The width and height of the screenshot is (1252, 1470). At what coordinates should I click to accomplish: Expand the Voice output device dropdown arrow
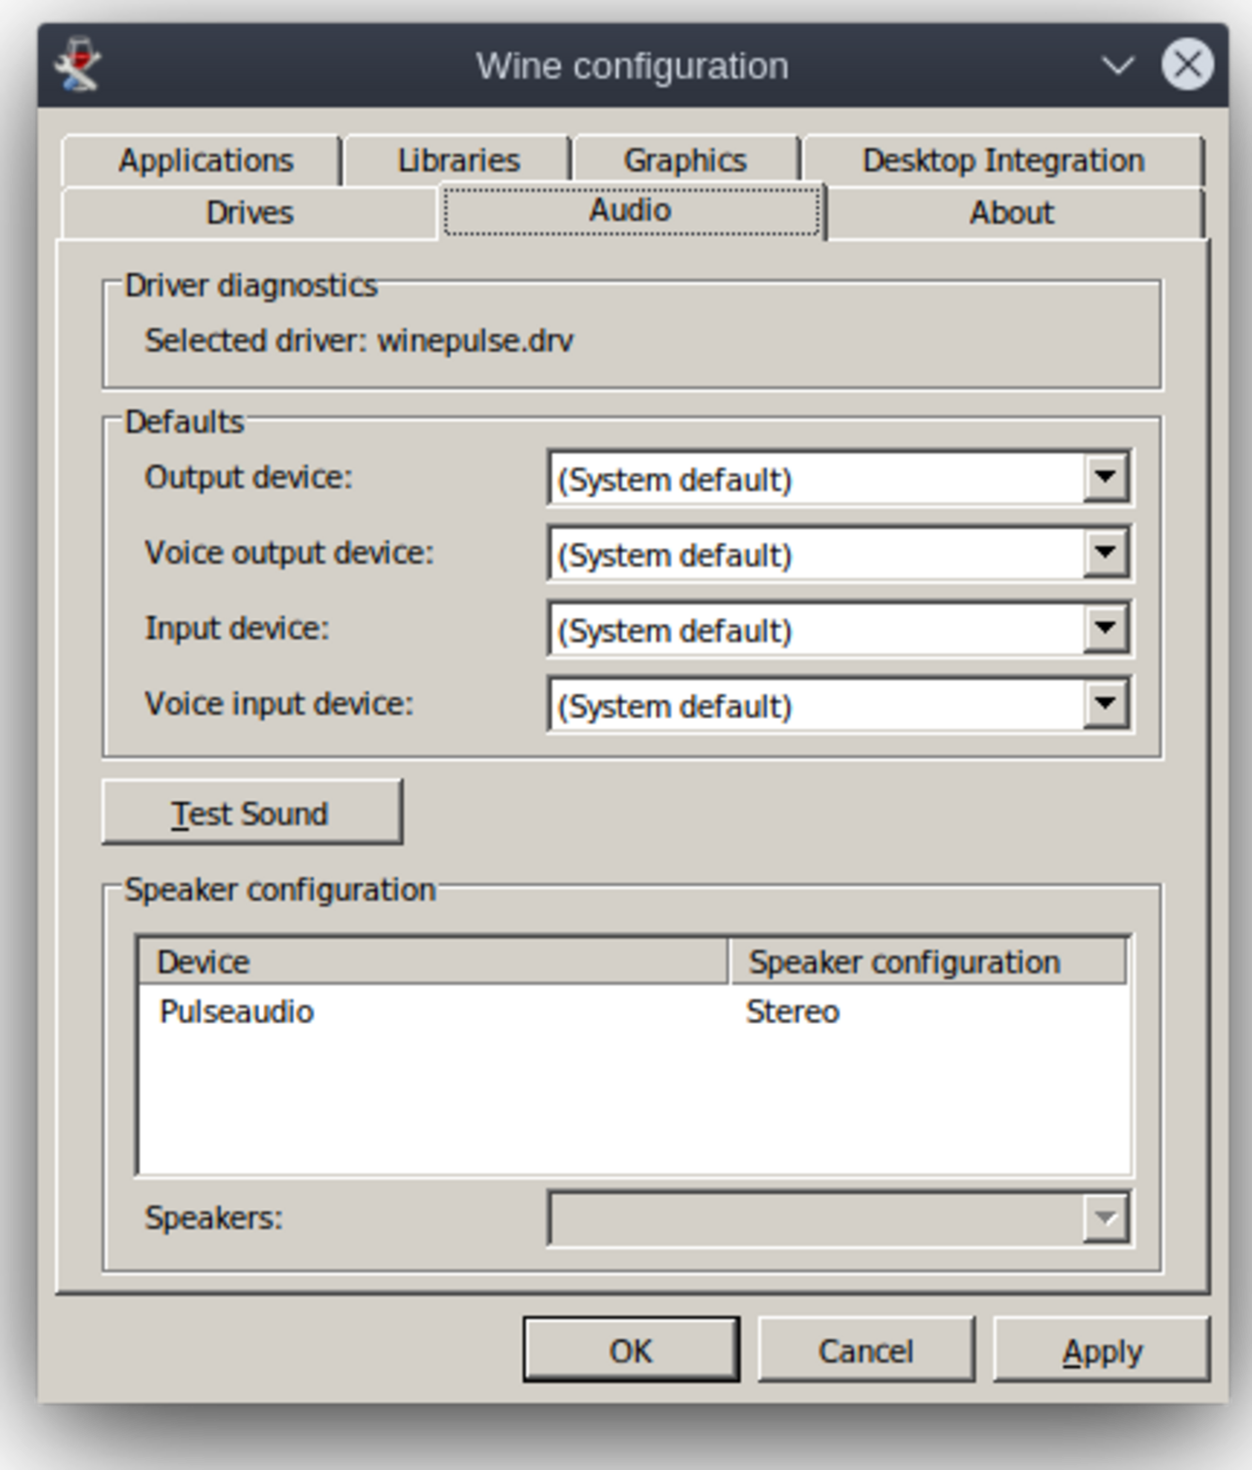tap(1105, 553)
